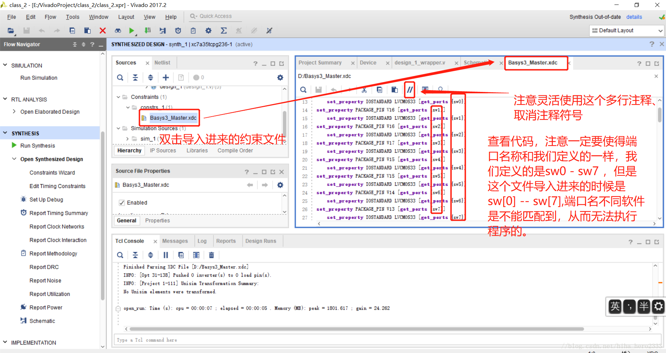Collapse the Simulation Sources folder

point(118,128)
